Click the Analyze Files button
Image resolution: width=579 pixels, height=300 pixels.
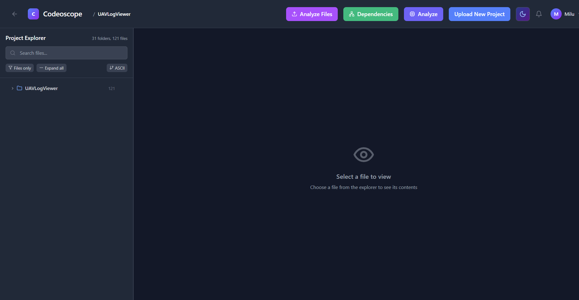(312, 14)
